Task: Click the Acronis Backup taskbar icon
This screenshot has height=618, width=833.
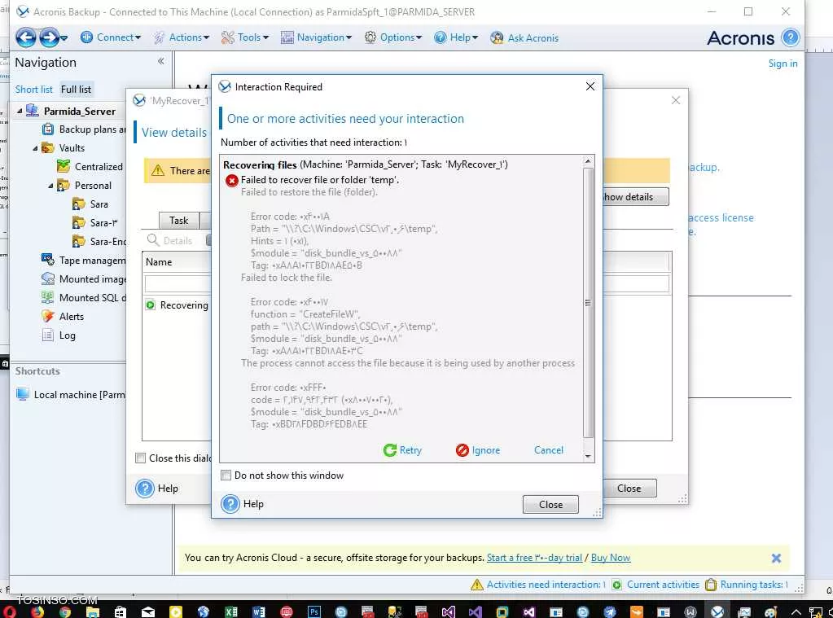Action: pos(717,611)
